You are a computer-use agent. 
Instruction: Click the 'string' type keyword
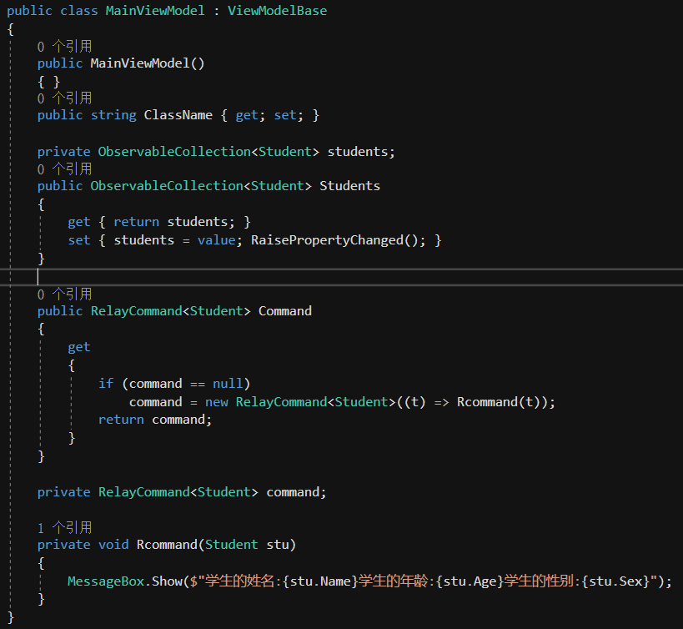click(113, 115)
